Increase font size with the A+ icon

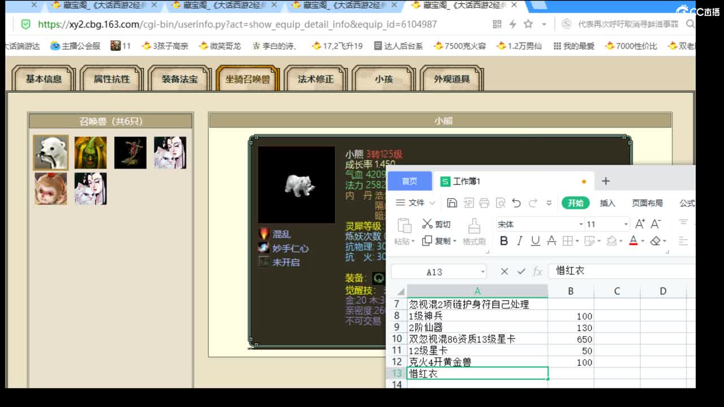pos(640,224)
